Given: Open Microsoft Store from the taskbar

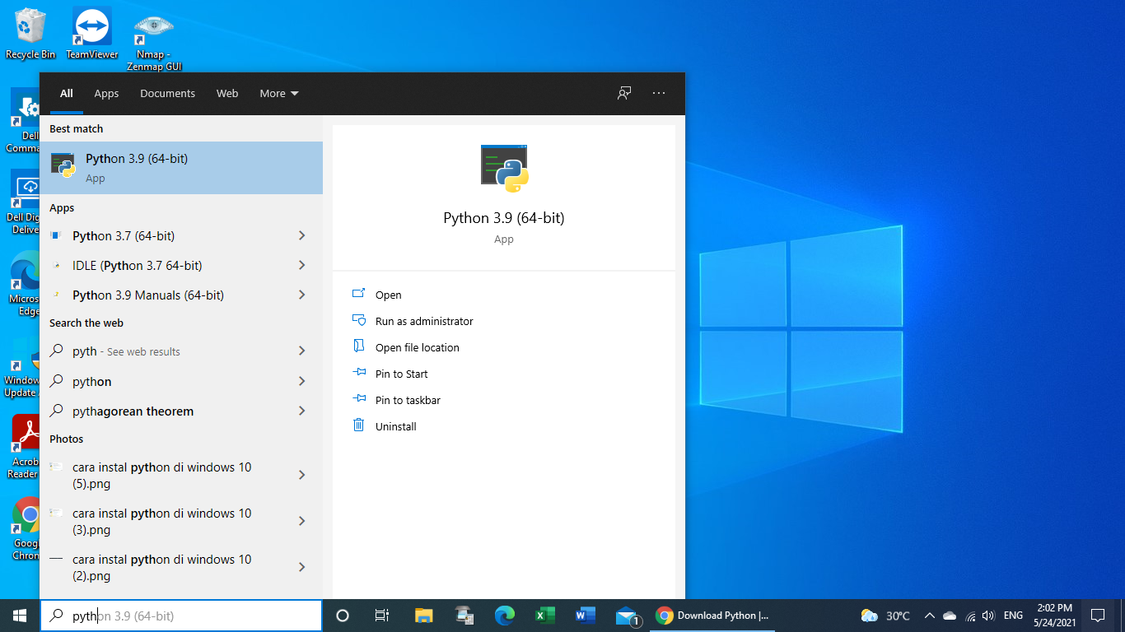Looking at the screenshot, I should (464, 615).
